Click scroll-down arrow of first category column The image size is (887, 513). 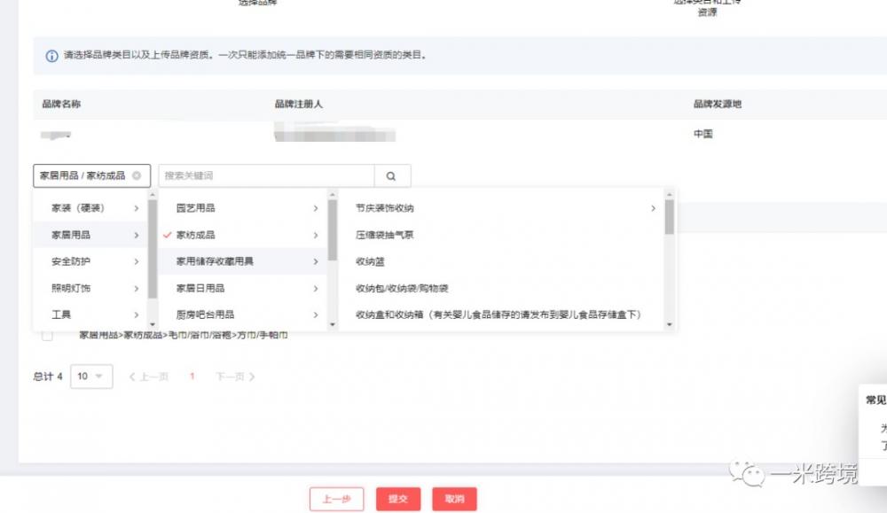pyautogui.click(x=153, y=324)
